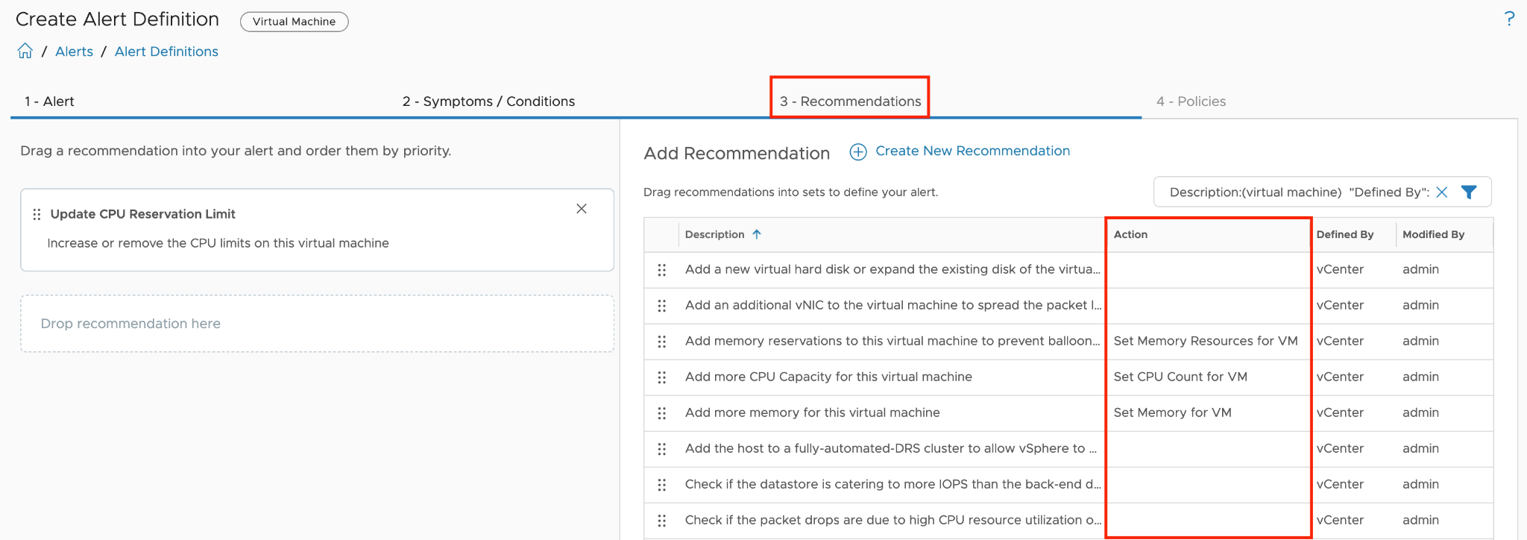1527x540 pixels.
Task: Remove Update CPU Reservation Limit recommendation
Action: [582, 209]
